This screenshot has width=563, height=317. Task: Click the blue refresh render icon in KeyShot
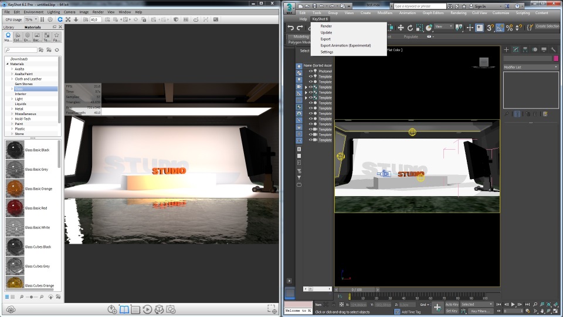tap(60, 19)
